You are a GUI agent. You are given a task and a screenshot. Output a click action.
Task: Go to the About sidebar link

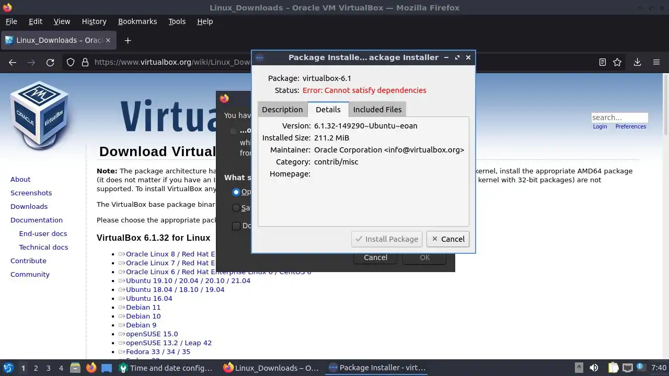20,179
